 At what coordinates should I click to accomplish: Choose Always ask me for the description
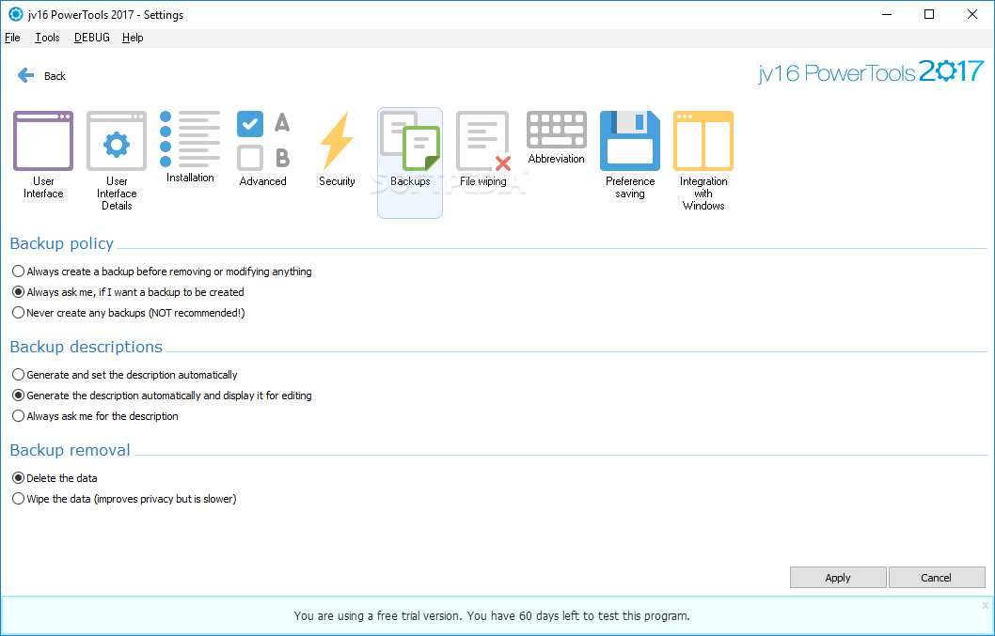(95, 416)
